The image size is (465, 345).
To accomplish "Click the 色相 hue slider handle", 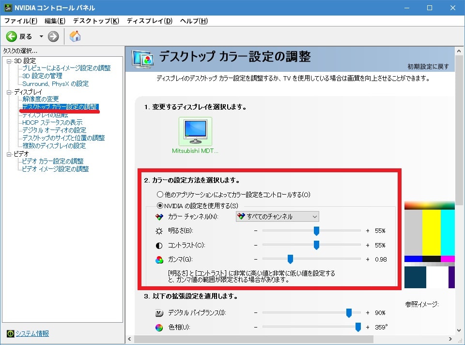I will 358,327.
